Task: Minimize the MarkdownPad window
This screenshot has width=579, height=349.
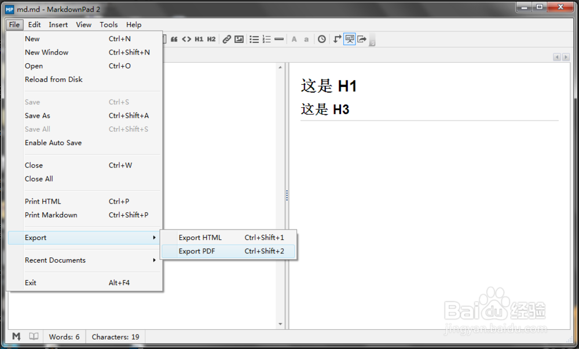Action: [x=524, y=7]
